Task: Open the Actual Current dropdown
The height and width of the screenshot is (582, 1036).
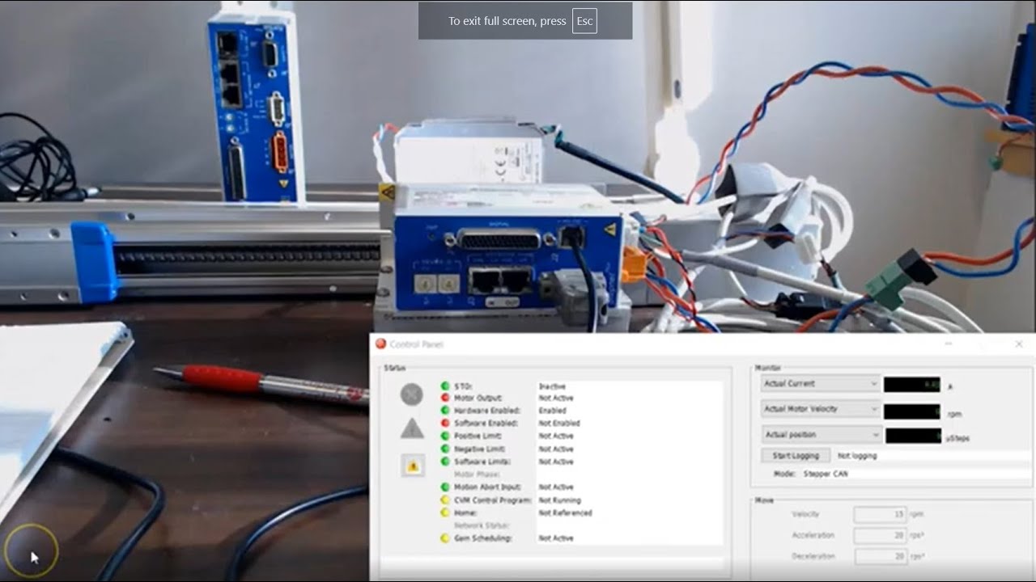Action: click(x=820, y=383)
